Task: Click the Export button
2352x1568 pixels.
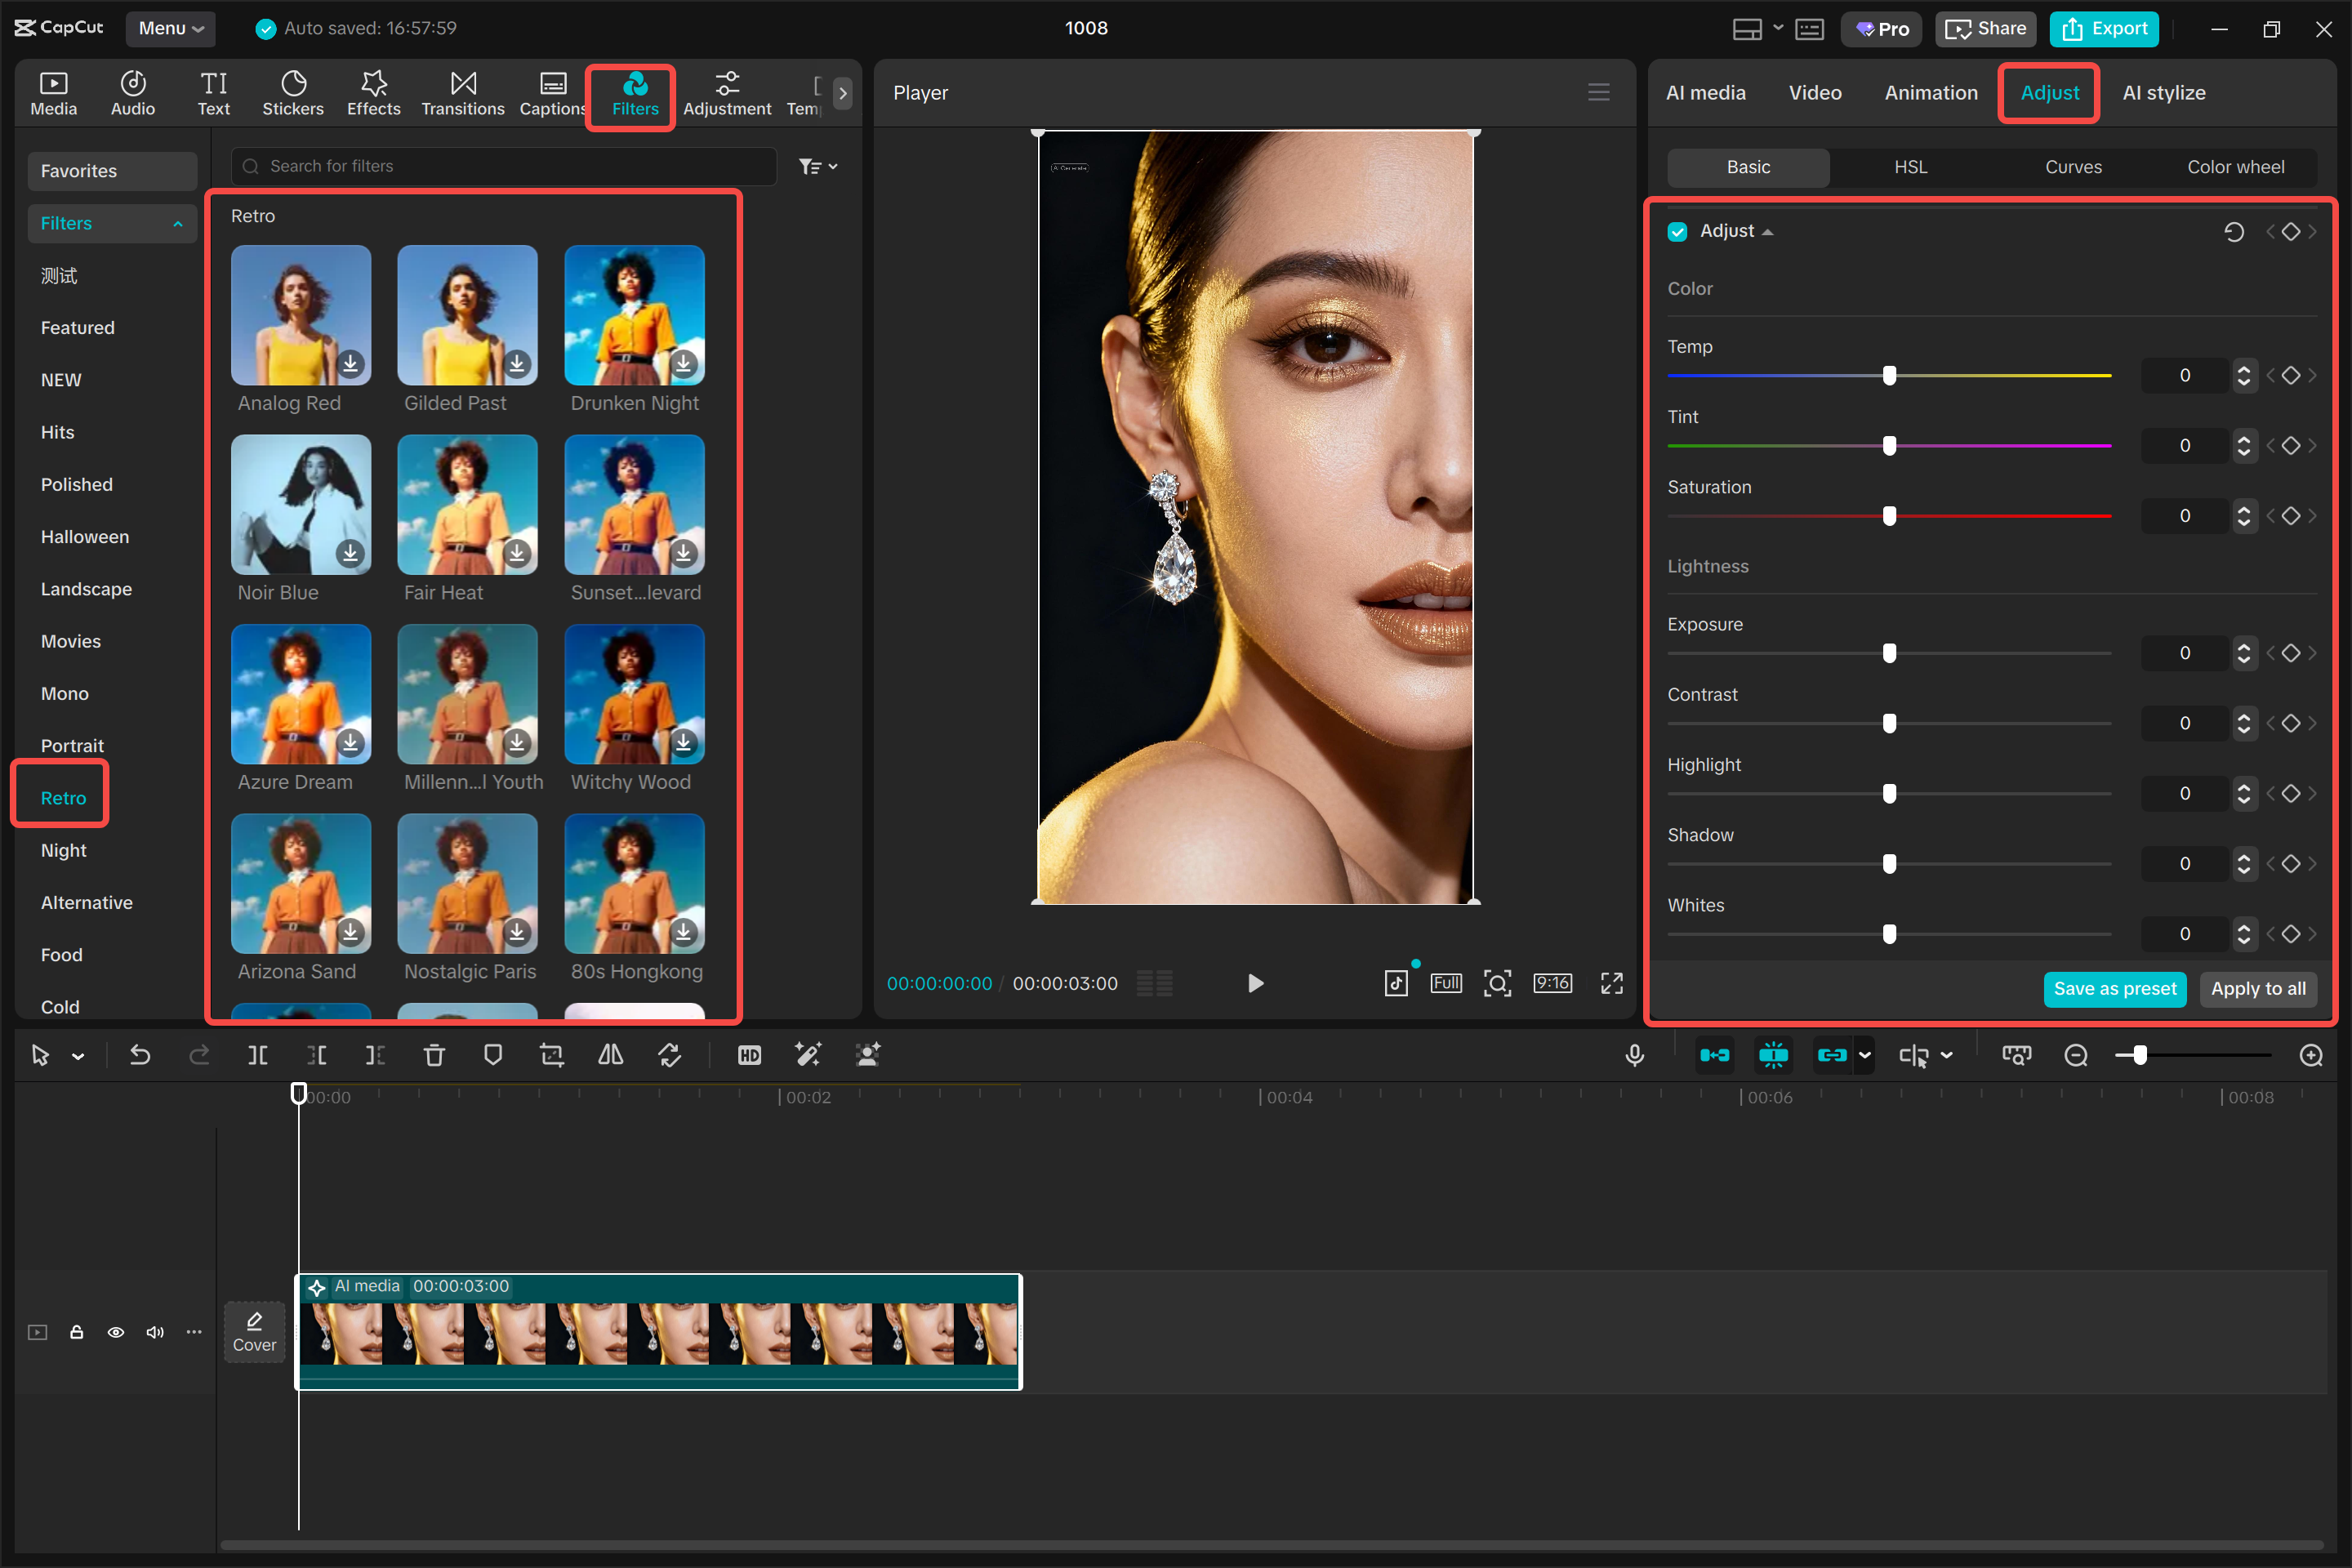Action: [x=2104, y=28]
